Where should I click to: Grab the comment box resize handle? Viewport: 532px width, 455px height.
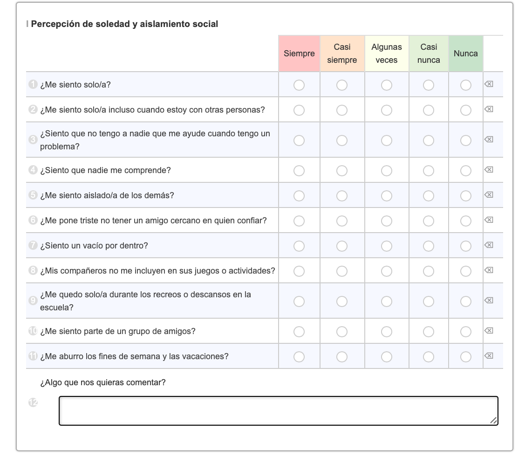pos(494,421)
